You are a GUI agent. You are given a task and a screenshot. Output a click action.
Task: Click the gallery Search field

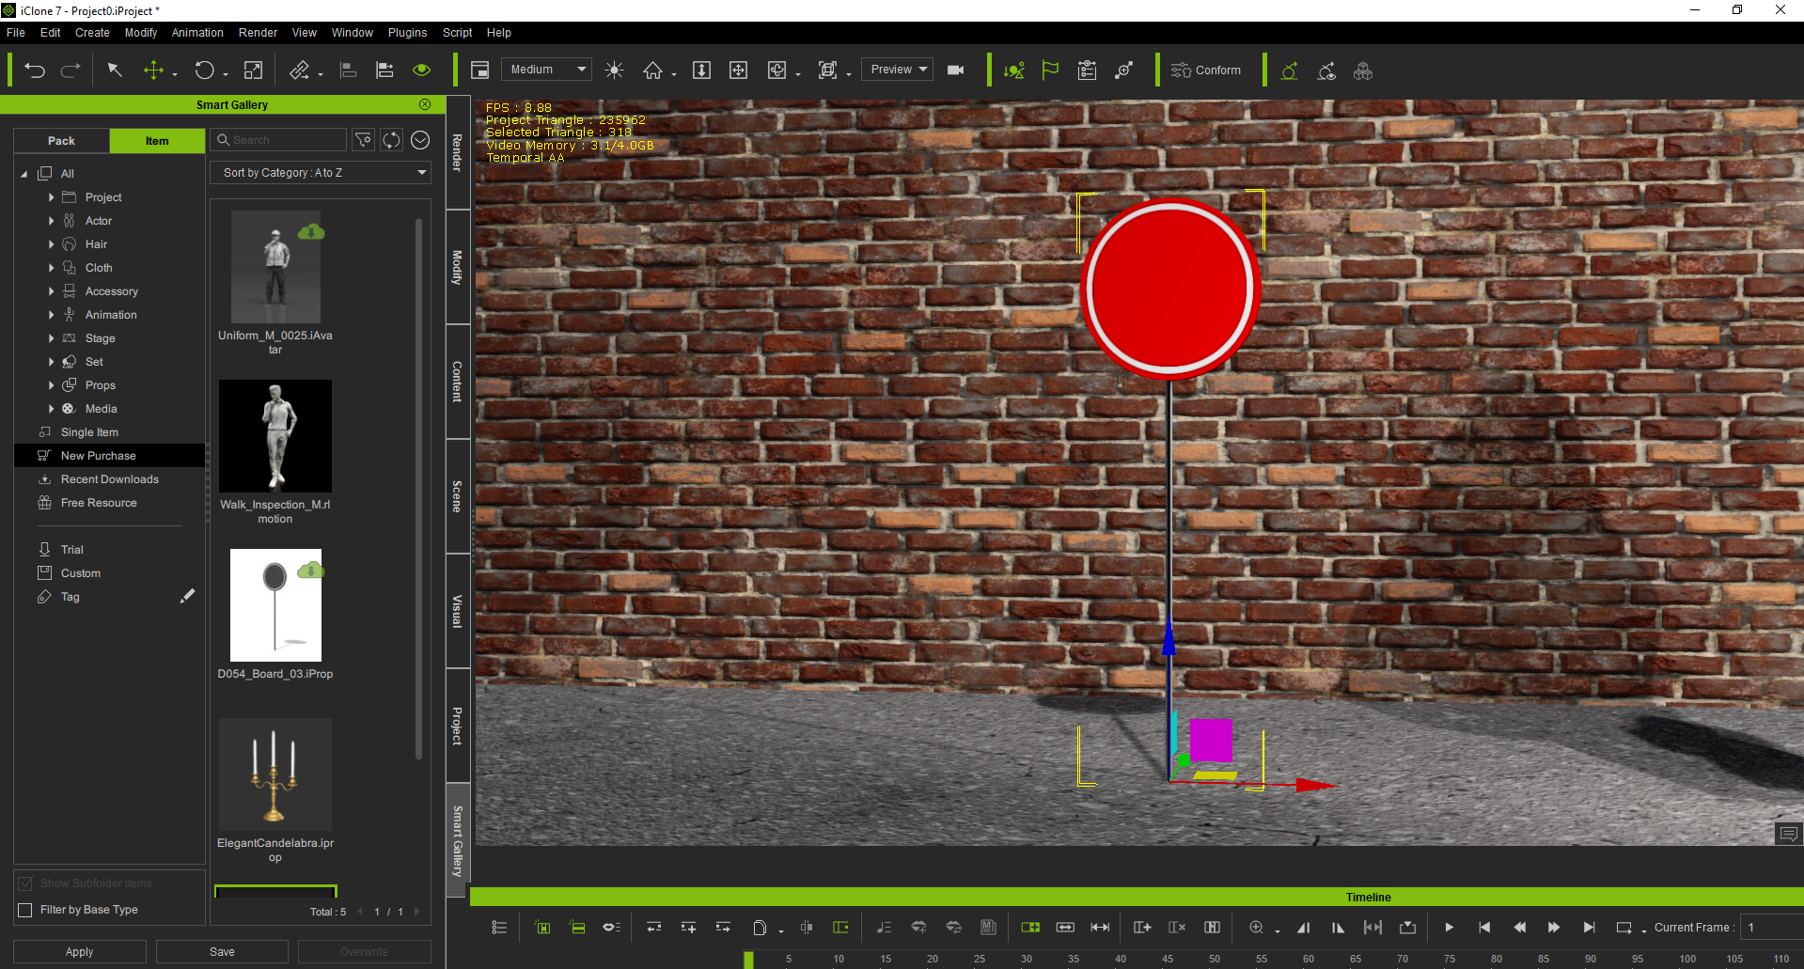click(x=278, y=140)
